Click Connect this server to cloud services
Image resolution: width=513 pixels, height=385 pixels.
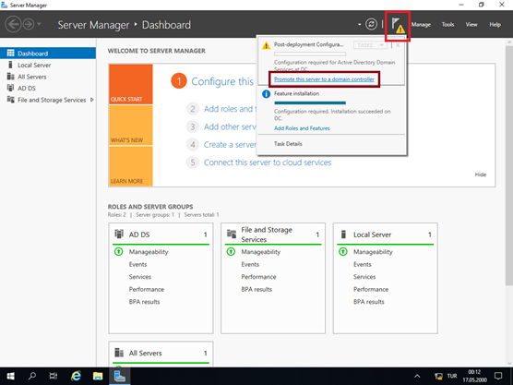coord(268,162)
